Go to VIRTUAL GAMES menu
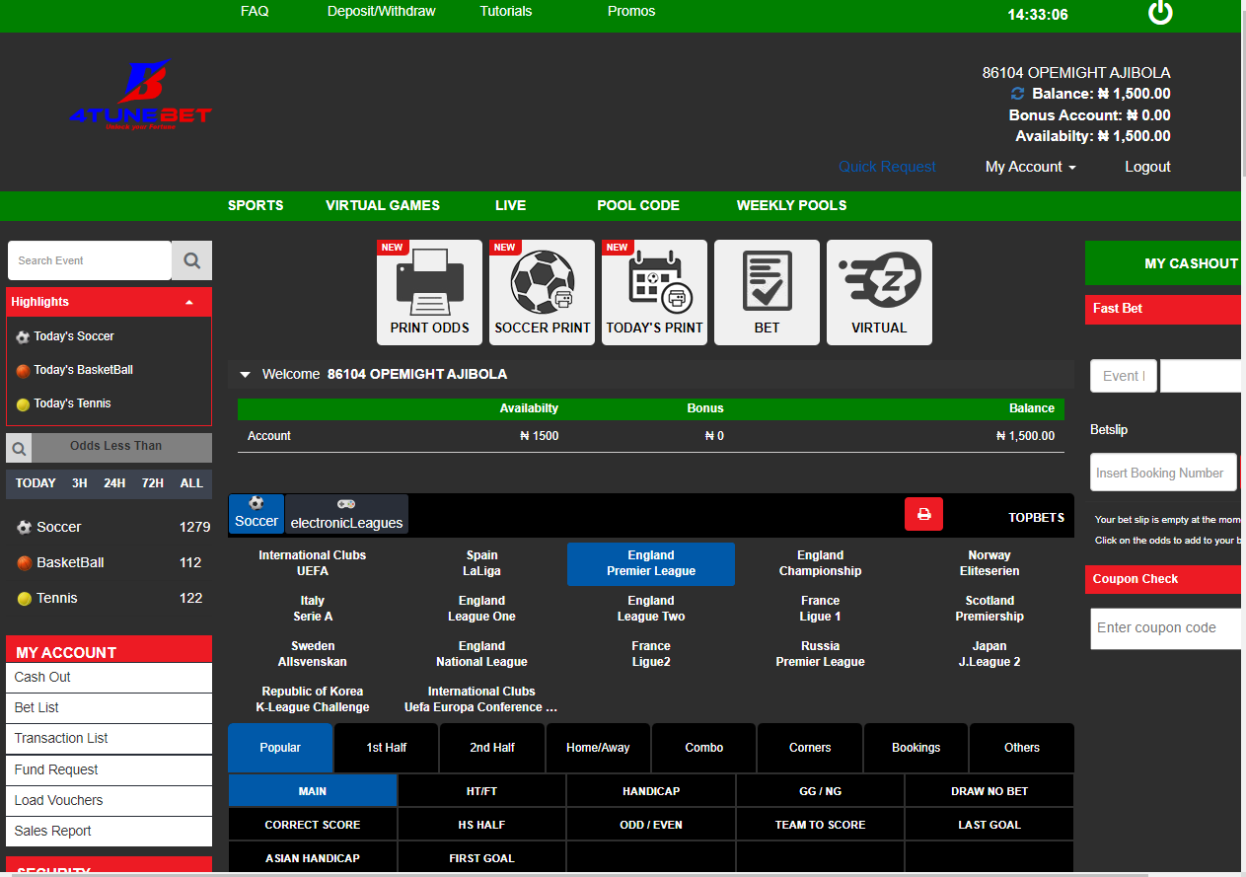The height and width of the screenshot is (877, 1246). [x=383, y=205]
